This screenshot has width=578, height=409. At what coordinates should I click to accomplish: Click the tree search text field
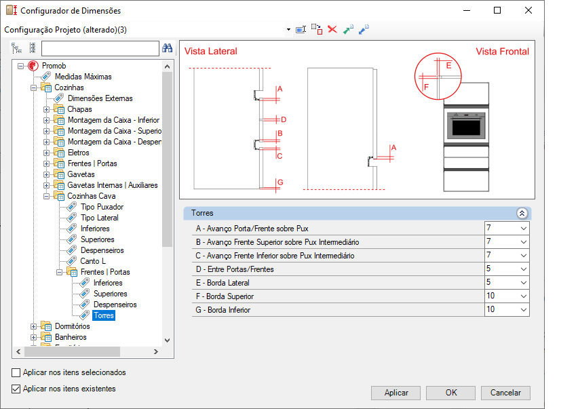100,48
